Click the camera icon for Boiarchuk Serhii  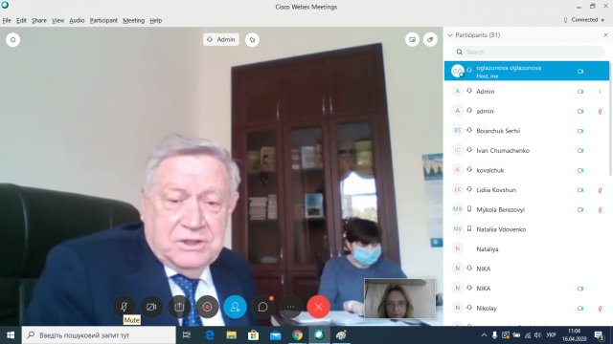tap(580, 131)
